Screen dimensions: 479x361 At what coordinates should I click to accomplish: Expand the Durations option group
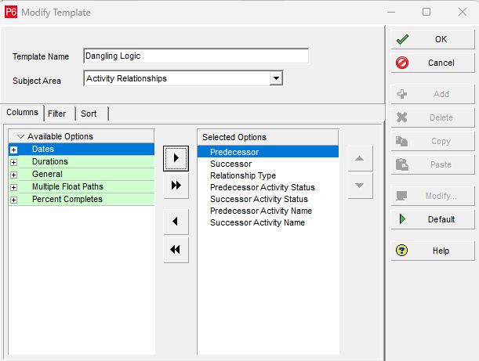click(x=13, y=162)
